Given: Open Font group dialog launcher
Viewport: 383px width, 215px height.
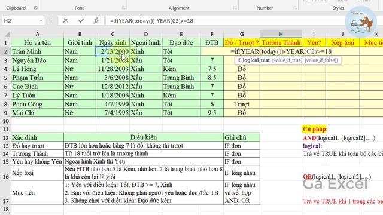Looking at the screenshot, I should (x=124, y=8).
